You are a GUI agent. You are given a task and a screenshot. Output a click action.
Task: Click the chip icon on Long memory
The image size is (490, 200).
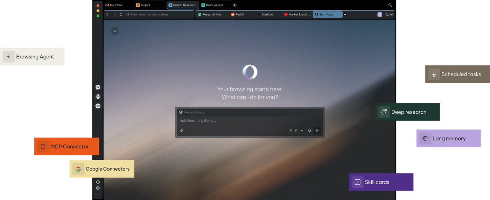tap(425, 138)
